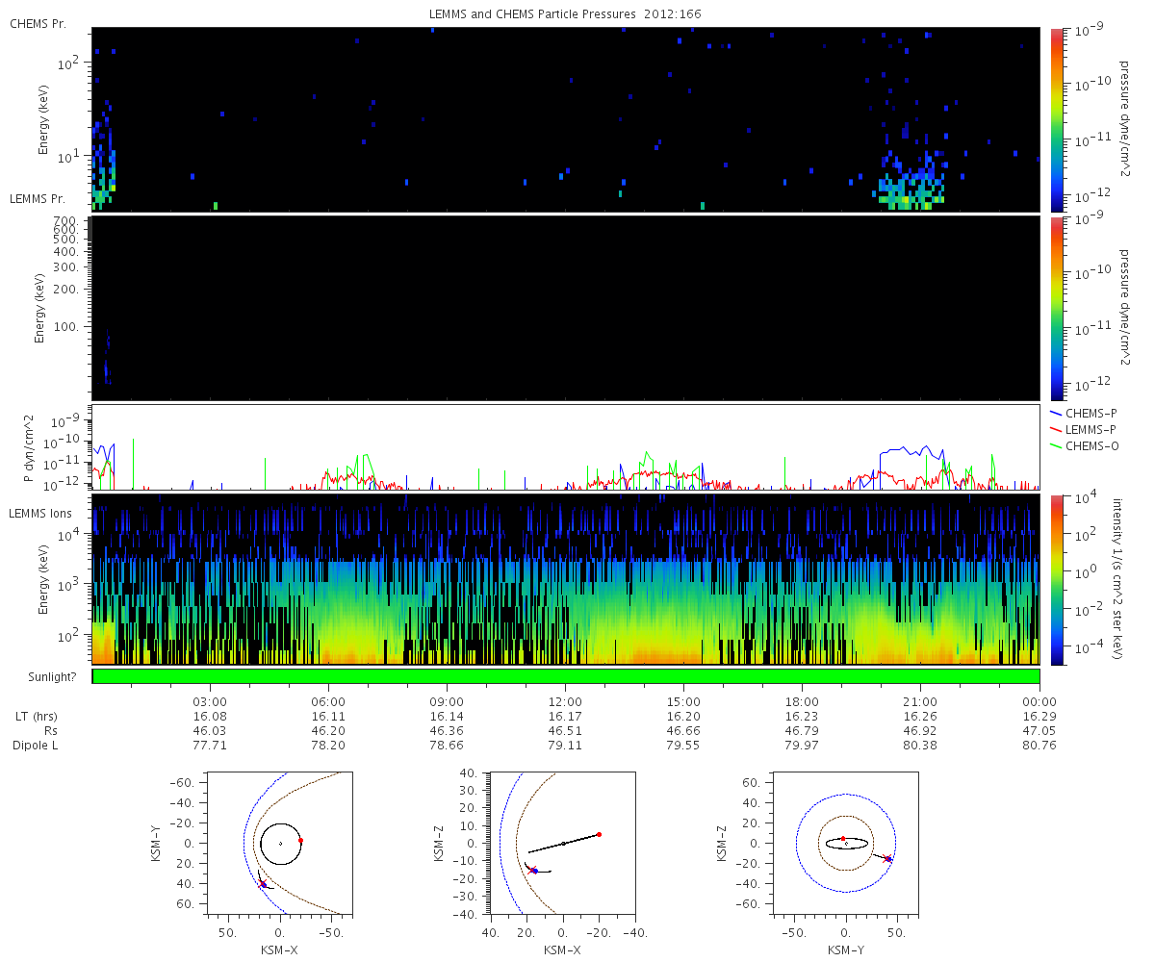Click the 'P dyn/cm^2' axis label
This screenshot has width=1155, height=962.
coord(30,447)
